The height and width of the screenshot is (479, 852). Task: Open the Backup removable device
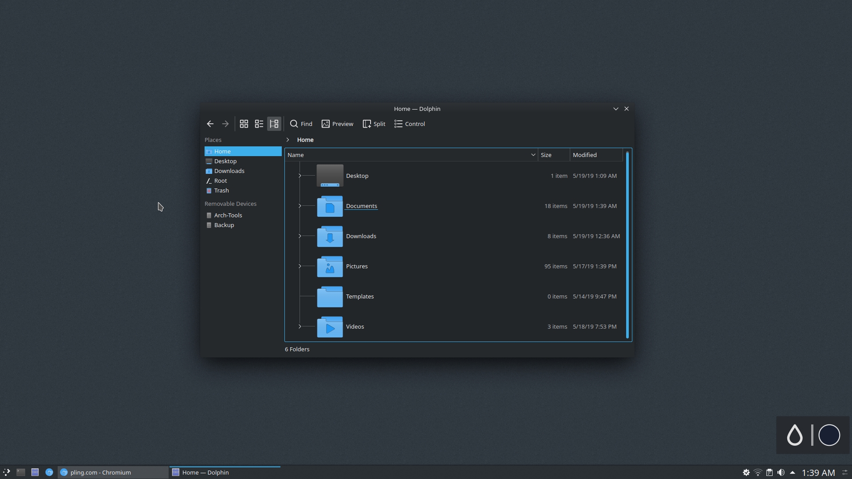[x=243, y=225]
